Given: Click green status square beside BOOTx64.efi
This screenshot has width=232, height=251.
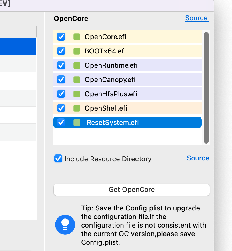Looking at the screenshot, I should click(x=77, y=51).
